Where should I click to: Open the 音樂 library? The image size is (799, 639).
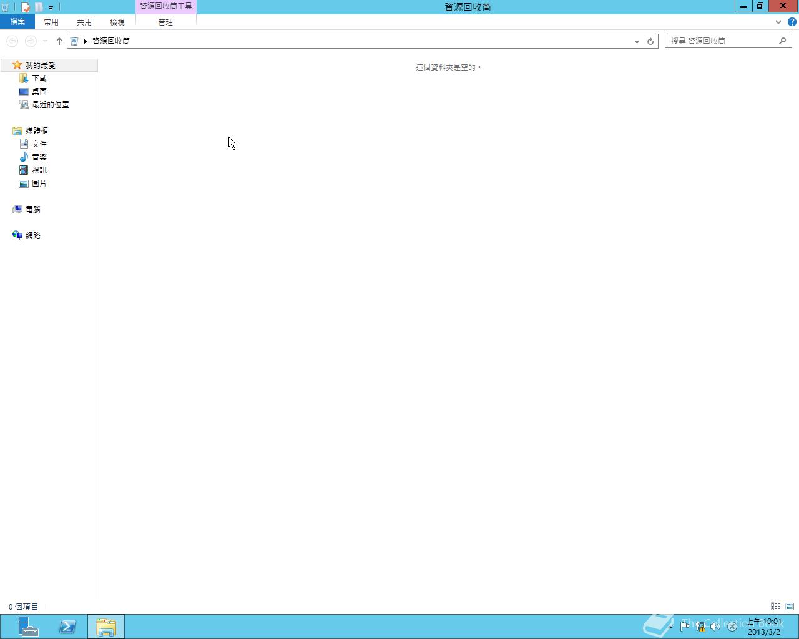click(39, 157)
